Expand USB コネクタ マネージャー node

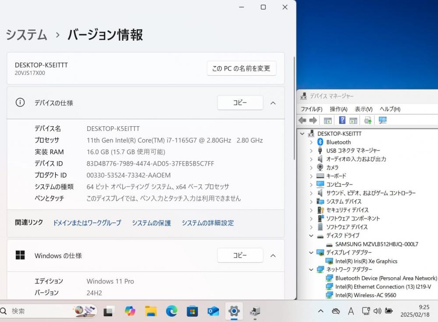click(311, 151)
